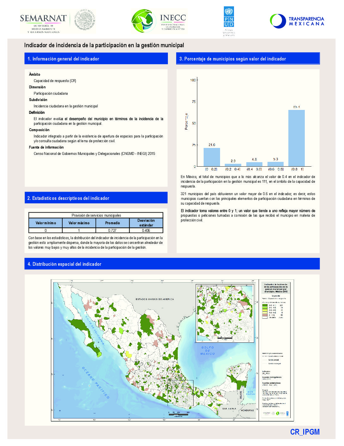Click the x-axis range label (0.4 0.6]
This screenshot has width=344, height=446.
254,169
